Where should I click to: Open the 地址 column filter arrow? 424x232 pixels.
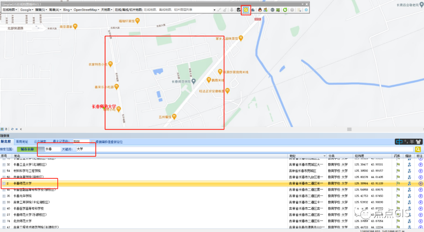tap(324, 156)
